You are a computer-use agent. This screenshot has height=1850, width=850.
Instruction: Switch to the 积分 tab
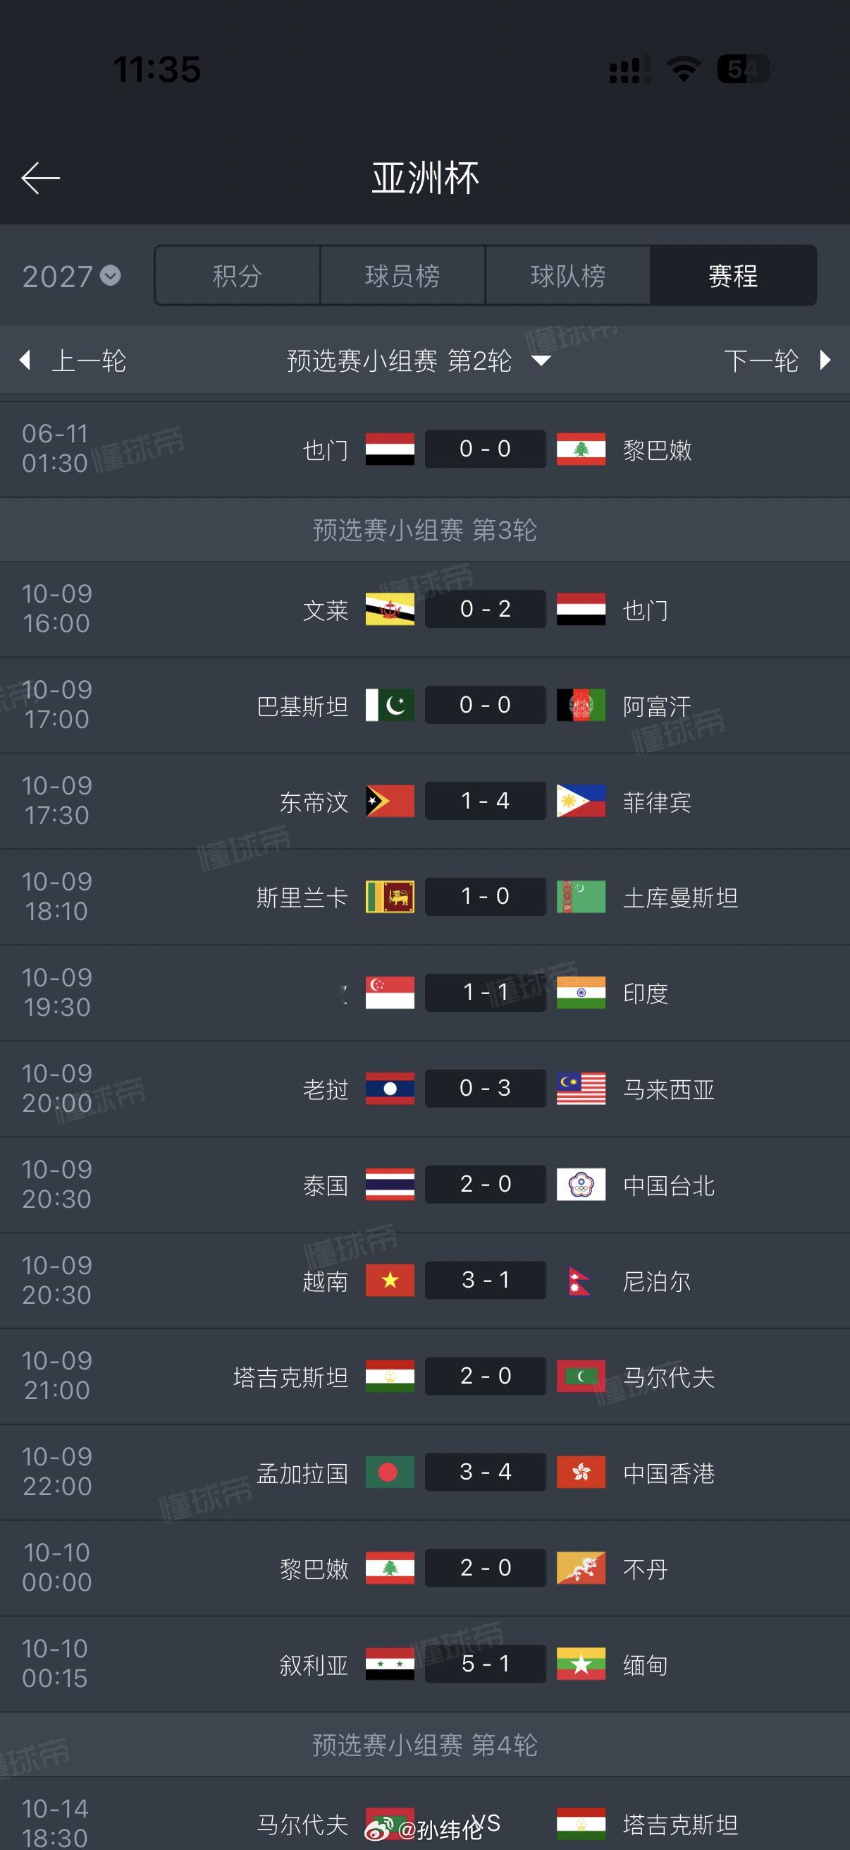tap(238, 276)
